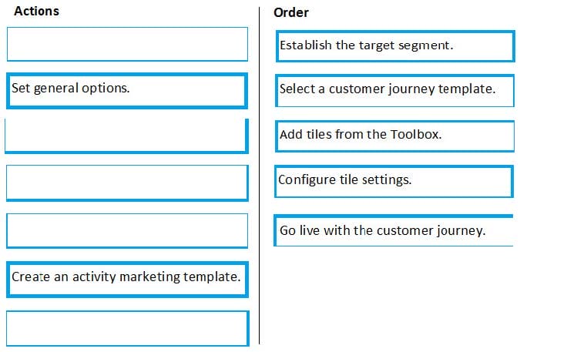Click empty slot above 'Create an activity marketing template.'
Screen dimensions: 567x352
click(x=127, y=231)
